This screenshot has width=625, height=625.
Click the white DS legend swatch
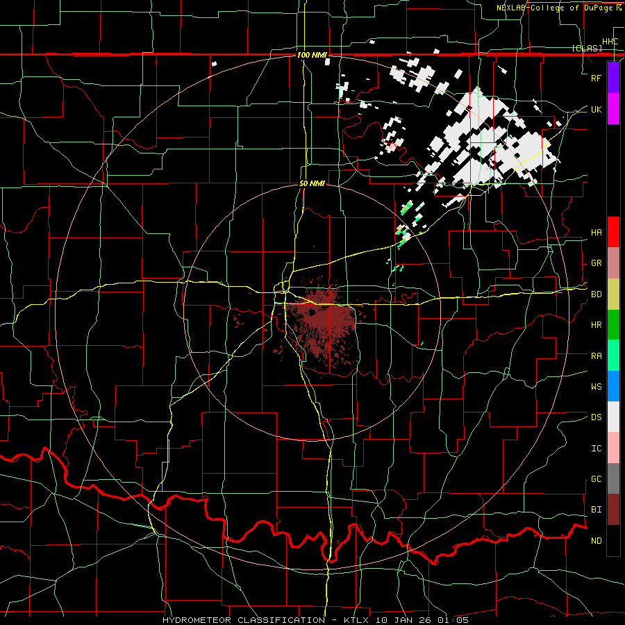click(613, 417)
